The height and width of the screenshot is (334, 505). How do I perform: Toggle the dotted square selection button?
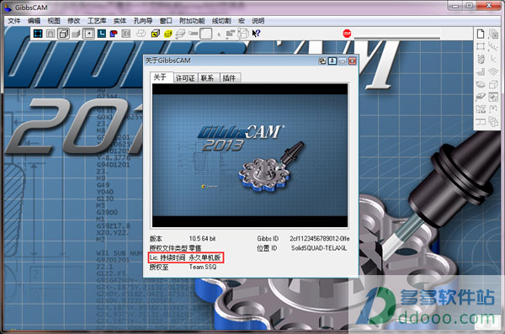(89, 34)
